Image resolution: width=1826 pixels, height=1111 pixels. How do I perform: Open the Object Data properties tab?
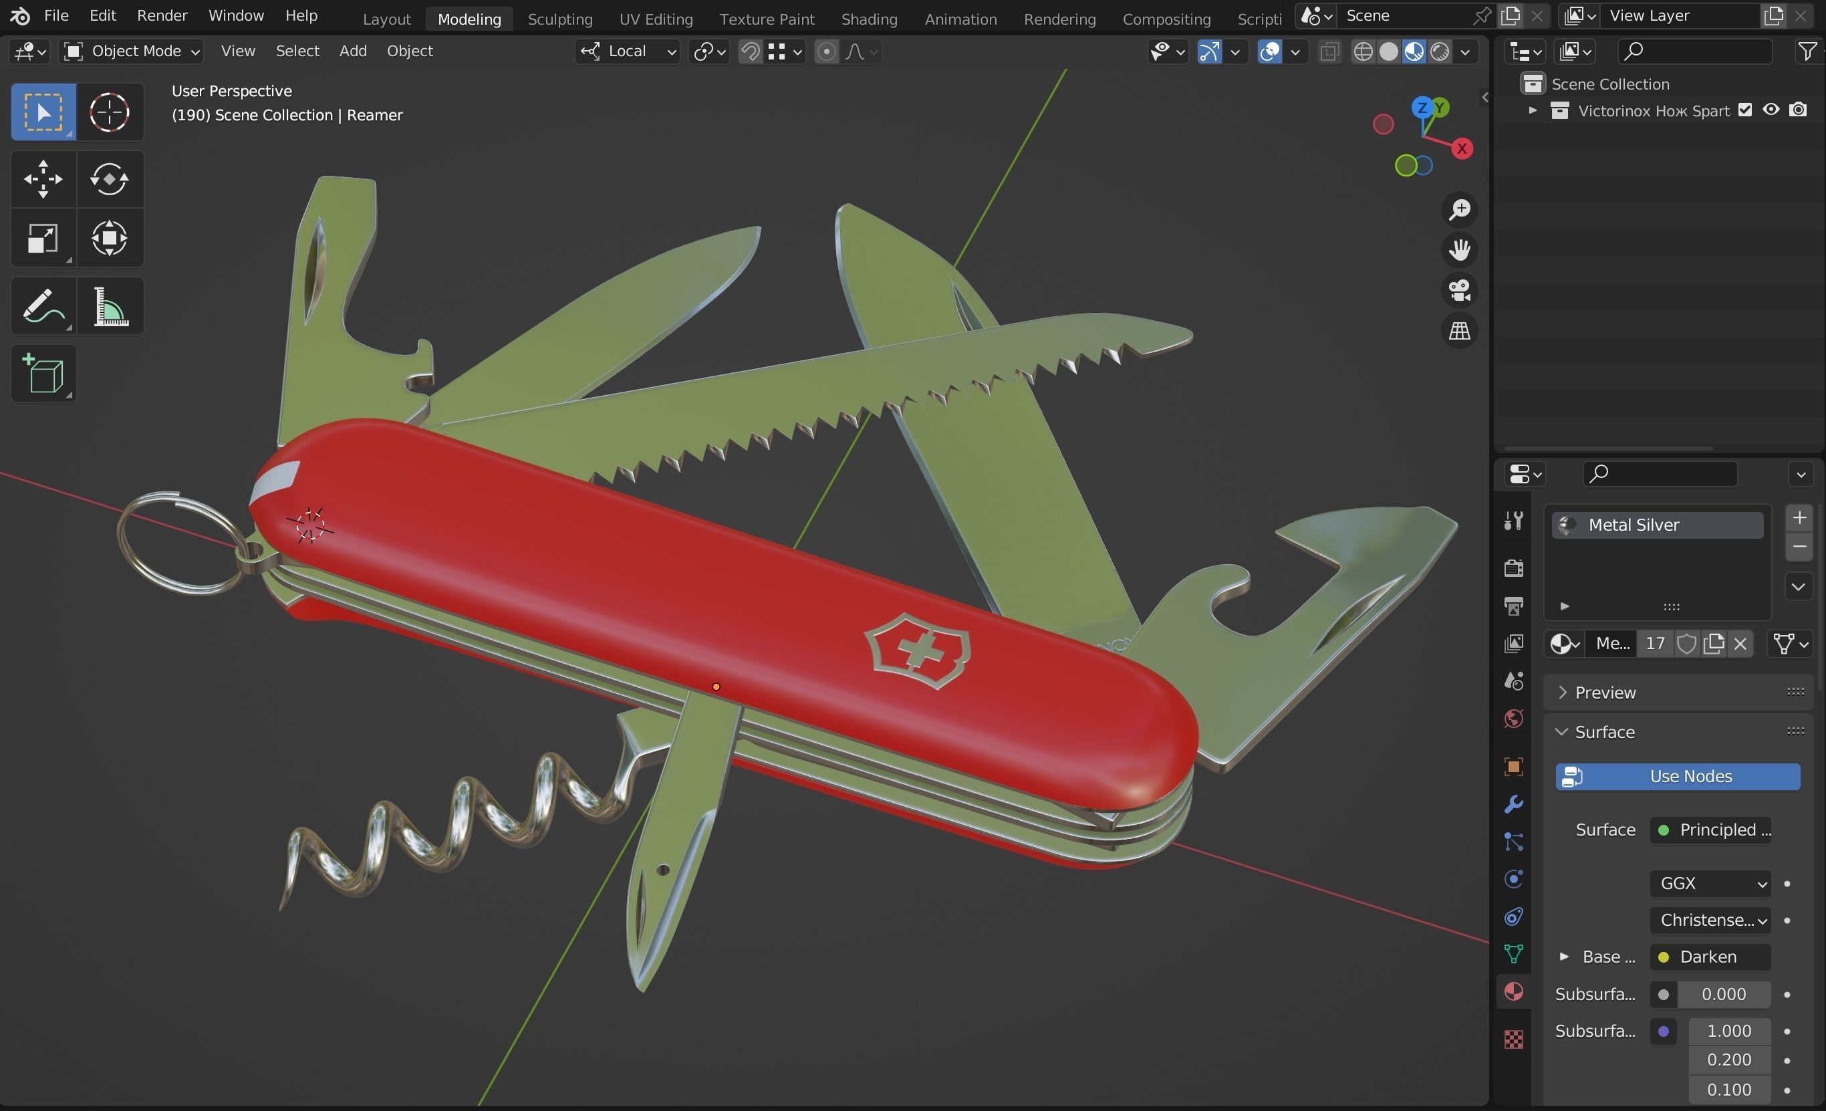1513,954
